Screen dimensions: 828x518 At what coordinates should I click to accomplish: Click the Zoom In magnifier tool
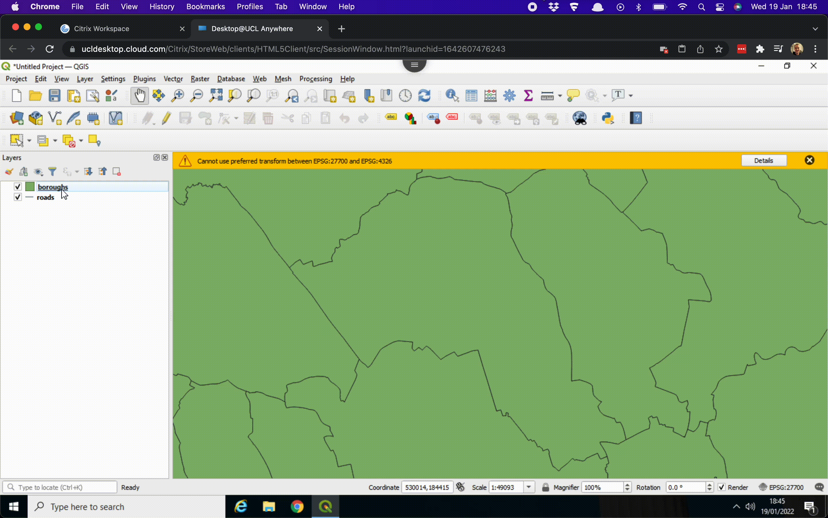(x=178, y=96)
